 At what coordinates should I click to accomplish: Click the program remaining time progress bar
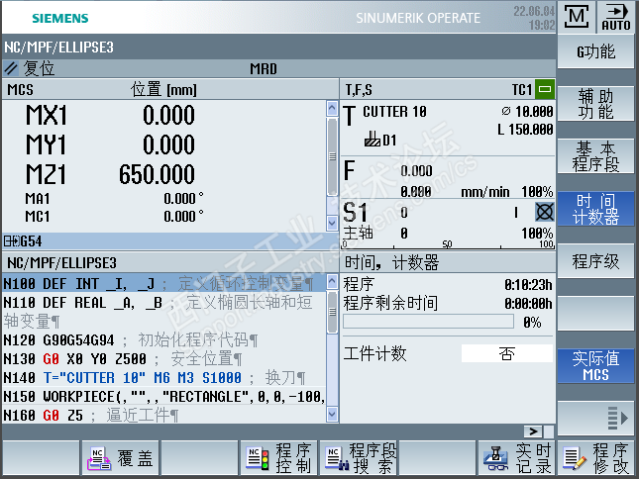(x=428, y=322)
